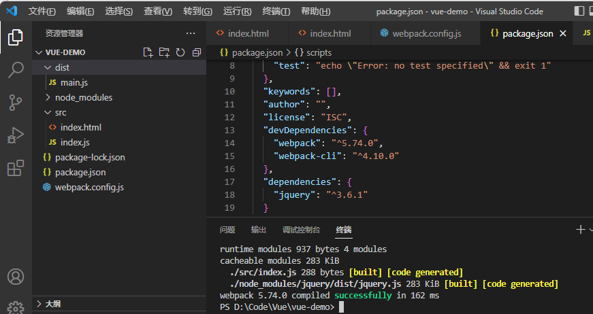593x314 pixels.
Task: Refresh the explorer file tree
Action: (180, 52)
